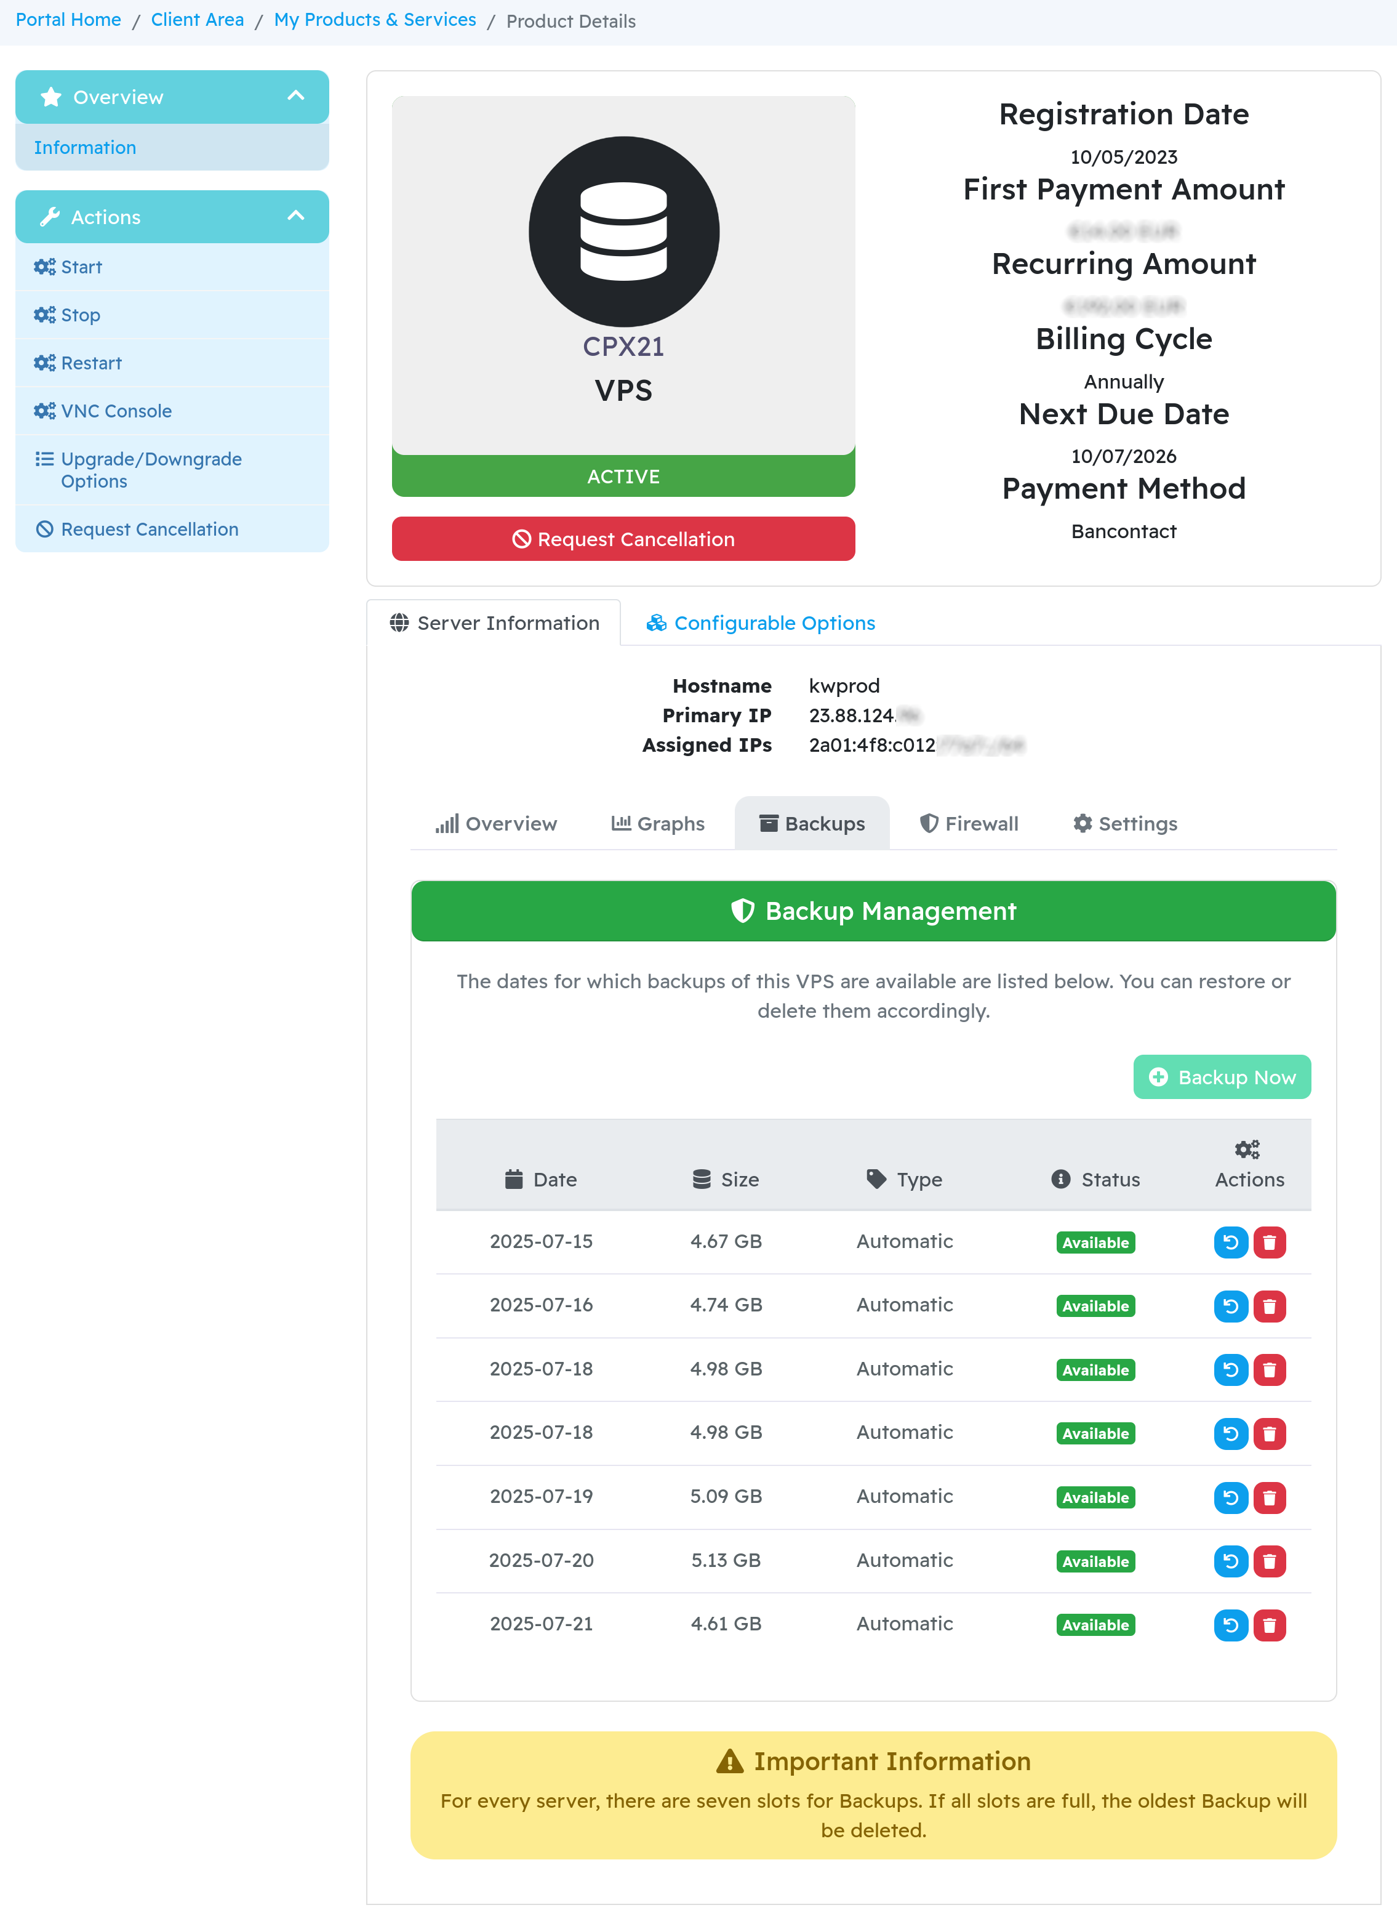The width and height of the screenshot is (1397, 1921).
Task: Open the Settings sub-tab
Action: coord(1124,823)
